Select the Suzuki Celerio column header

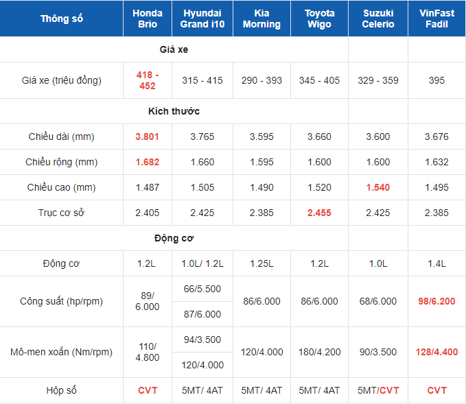(x=378, y=19)
